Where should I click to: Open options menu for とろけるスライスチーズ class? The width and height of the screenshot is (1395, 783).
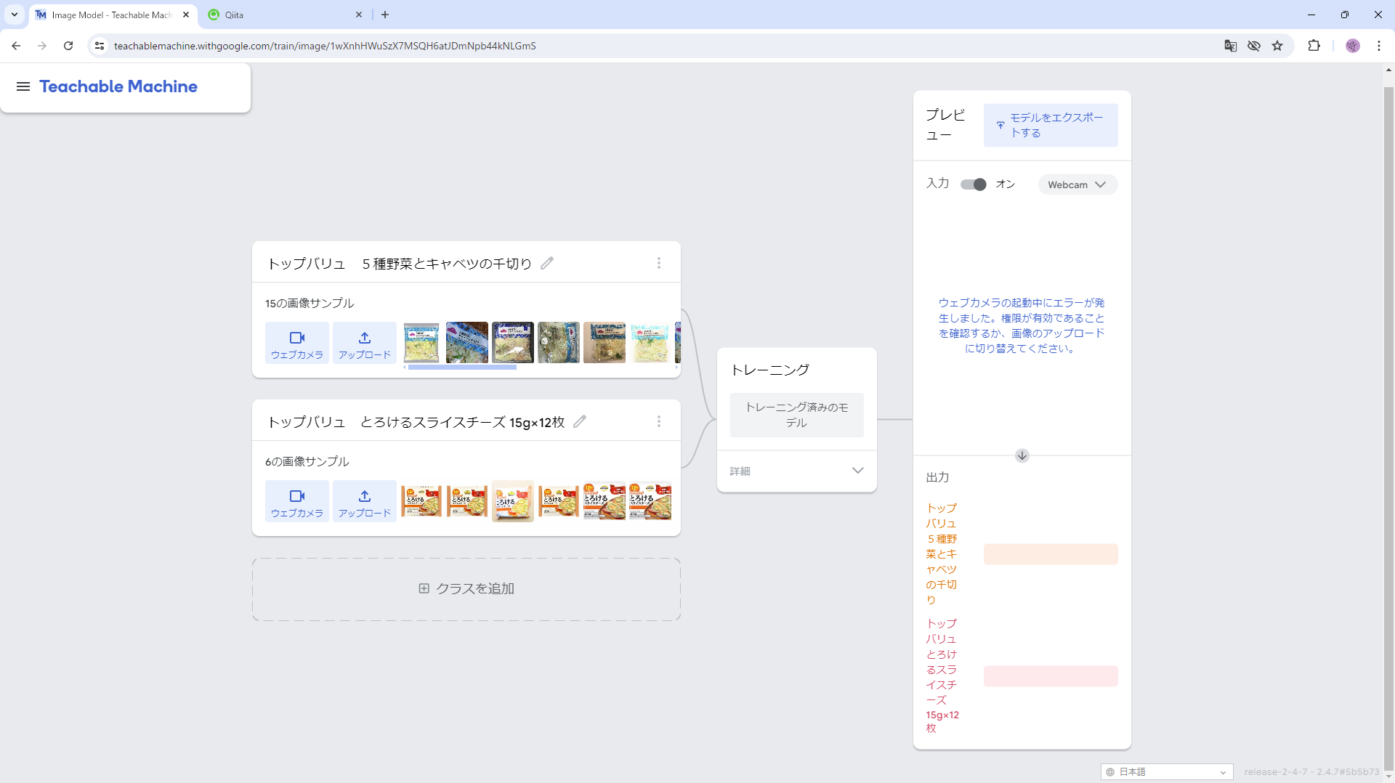point(658,421)
